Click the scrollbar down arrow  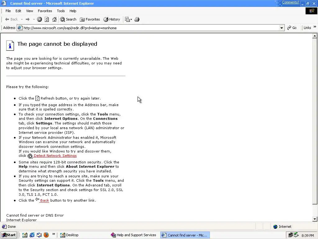[x=315, y=219]
